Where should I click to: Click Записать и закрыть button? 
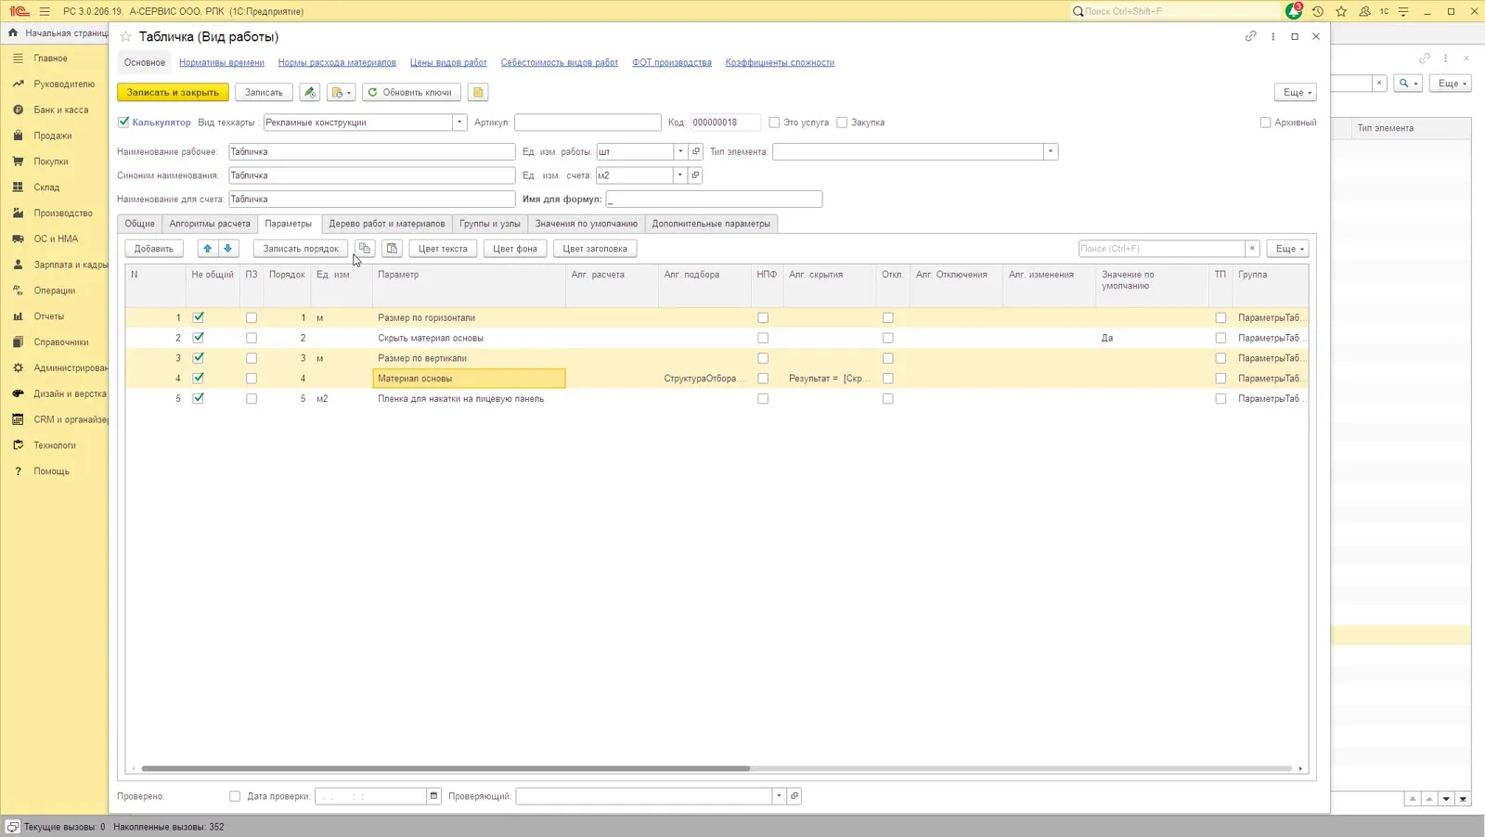[x=173, y=92]
